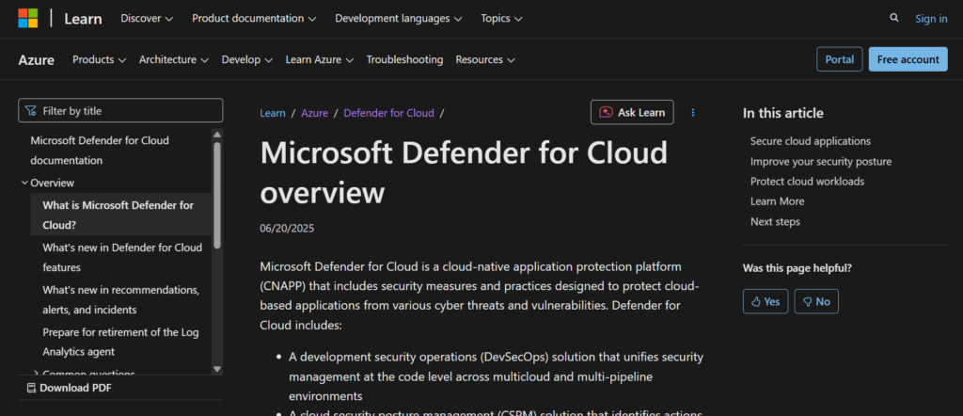Click the Sign in link
This screenshot has width=963, height=416.
(931, 19)
